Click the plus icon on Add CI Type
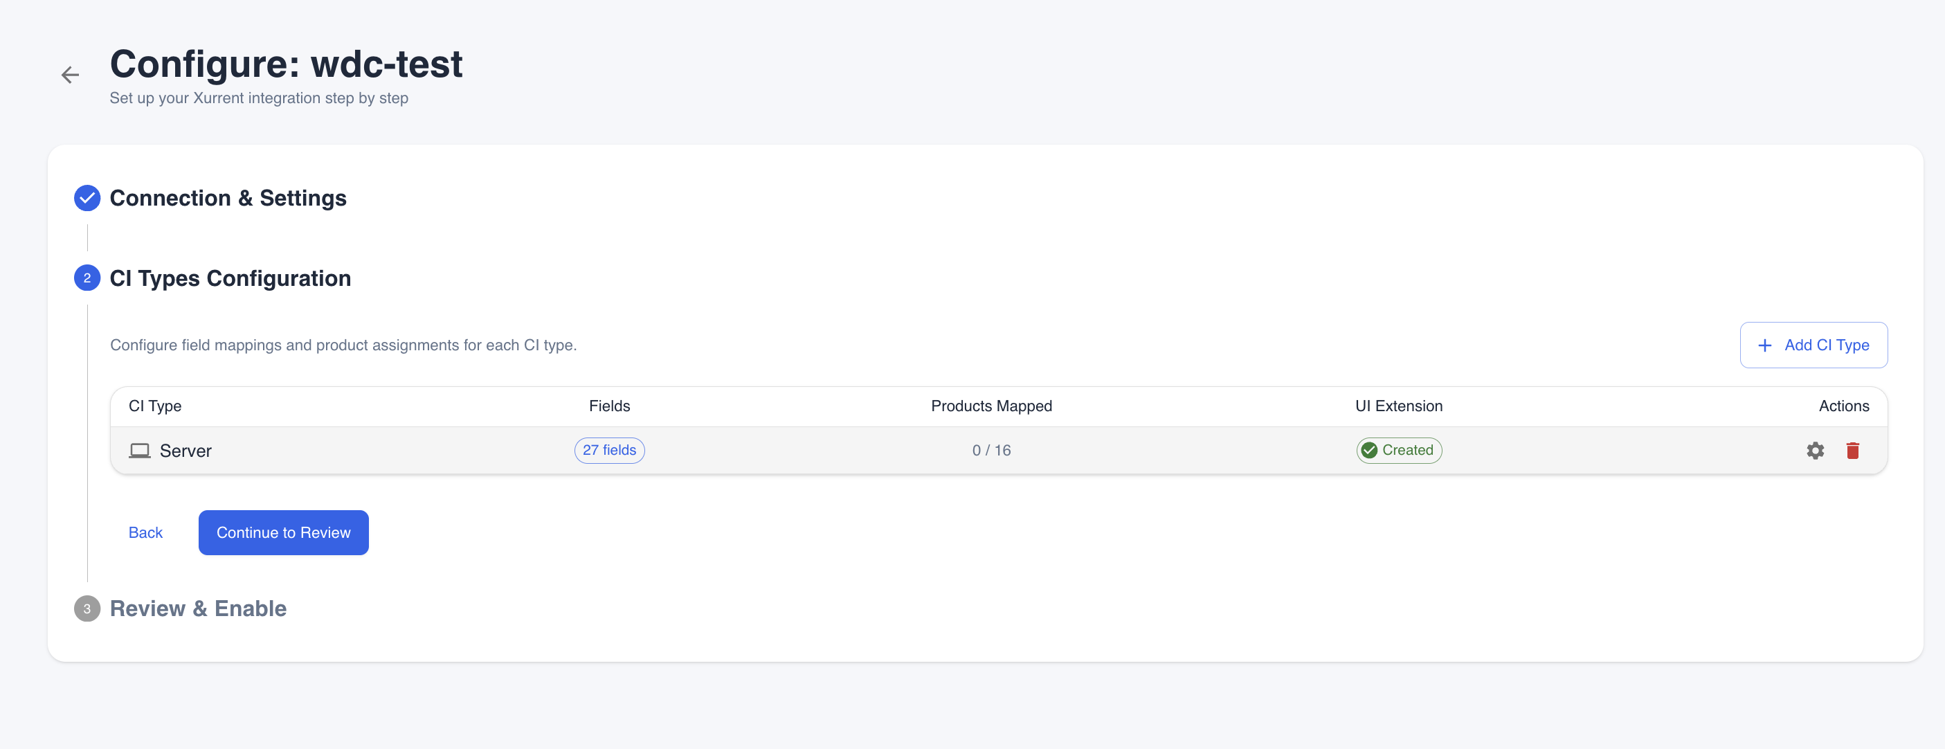Image resolution: width=1945 pixels, height=749 pixels. (x=1764, y=345)
